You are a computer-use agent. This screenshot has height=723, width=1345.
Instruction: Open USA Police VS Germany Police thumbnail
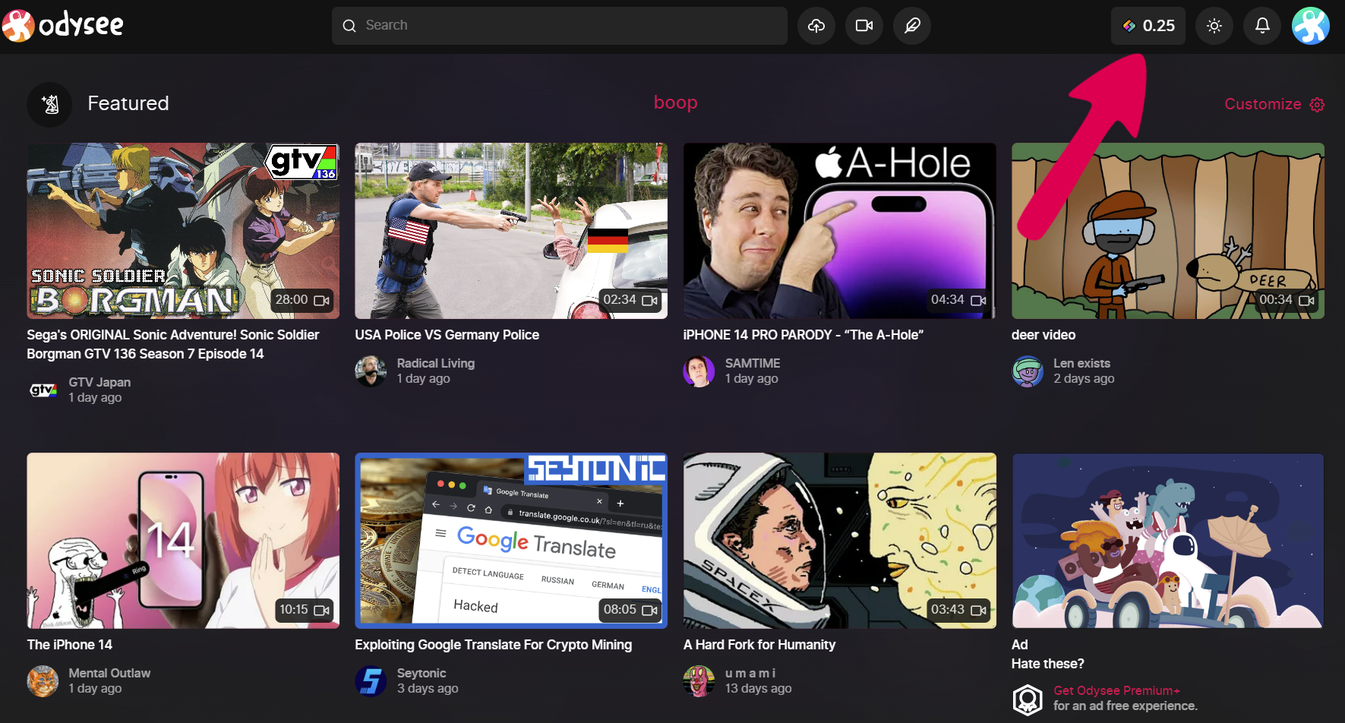click(511, 231)
